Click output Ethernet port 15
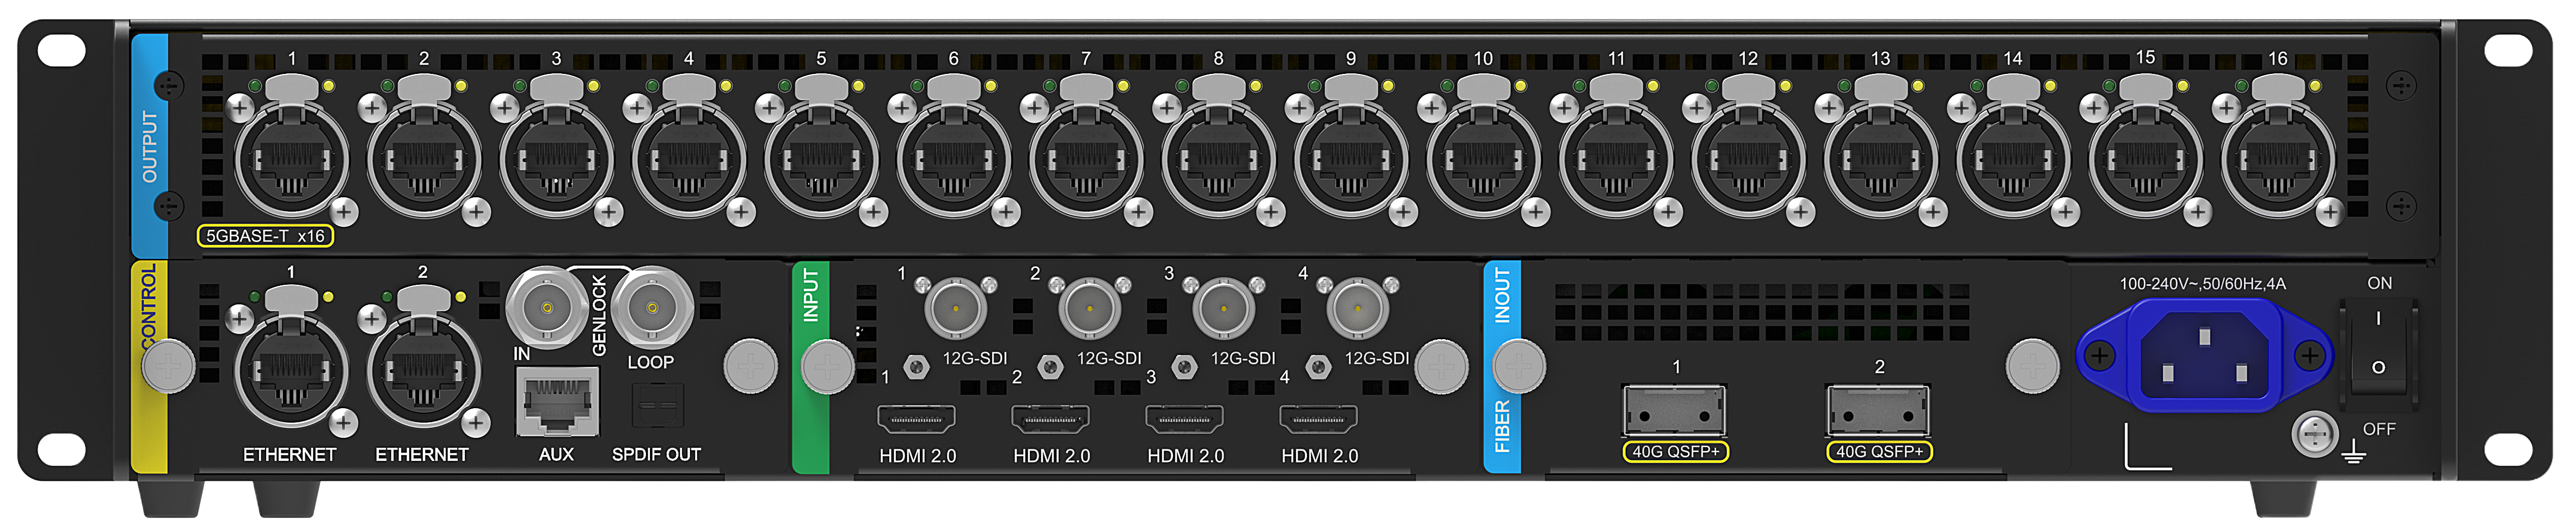 [x=2145, y=160]
